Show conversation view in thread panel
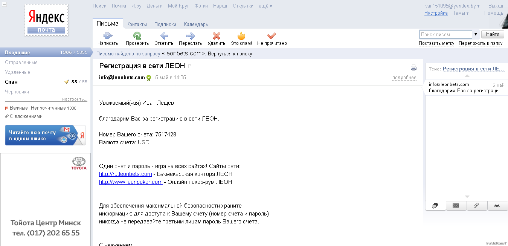 coord(436,206)
